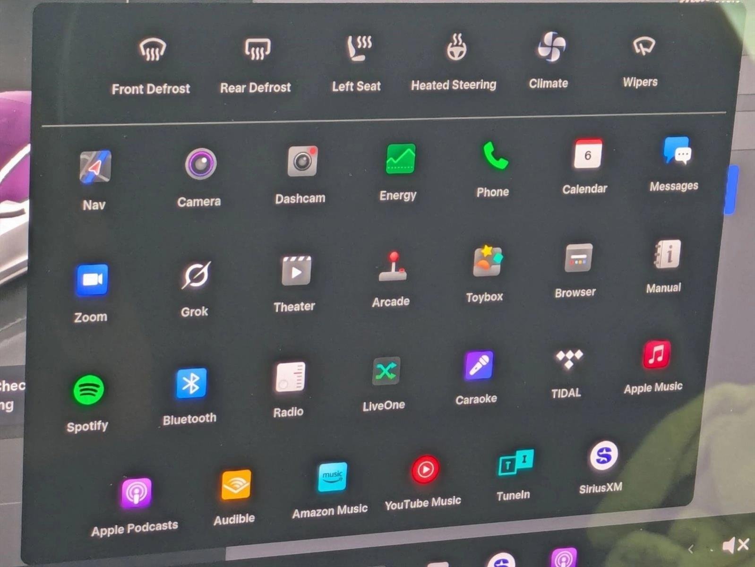Click the left chevron beside volume
The width and height of the screenshot is (755, 567).
tap(691, 549)
